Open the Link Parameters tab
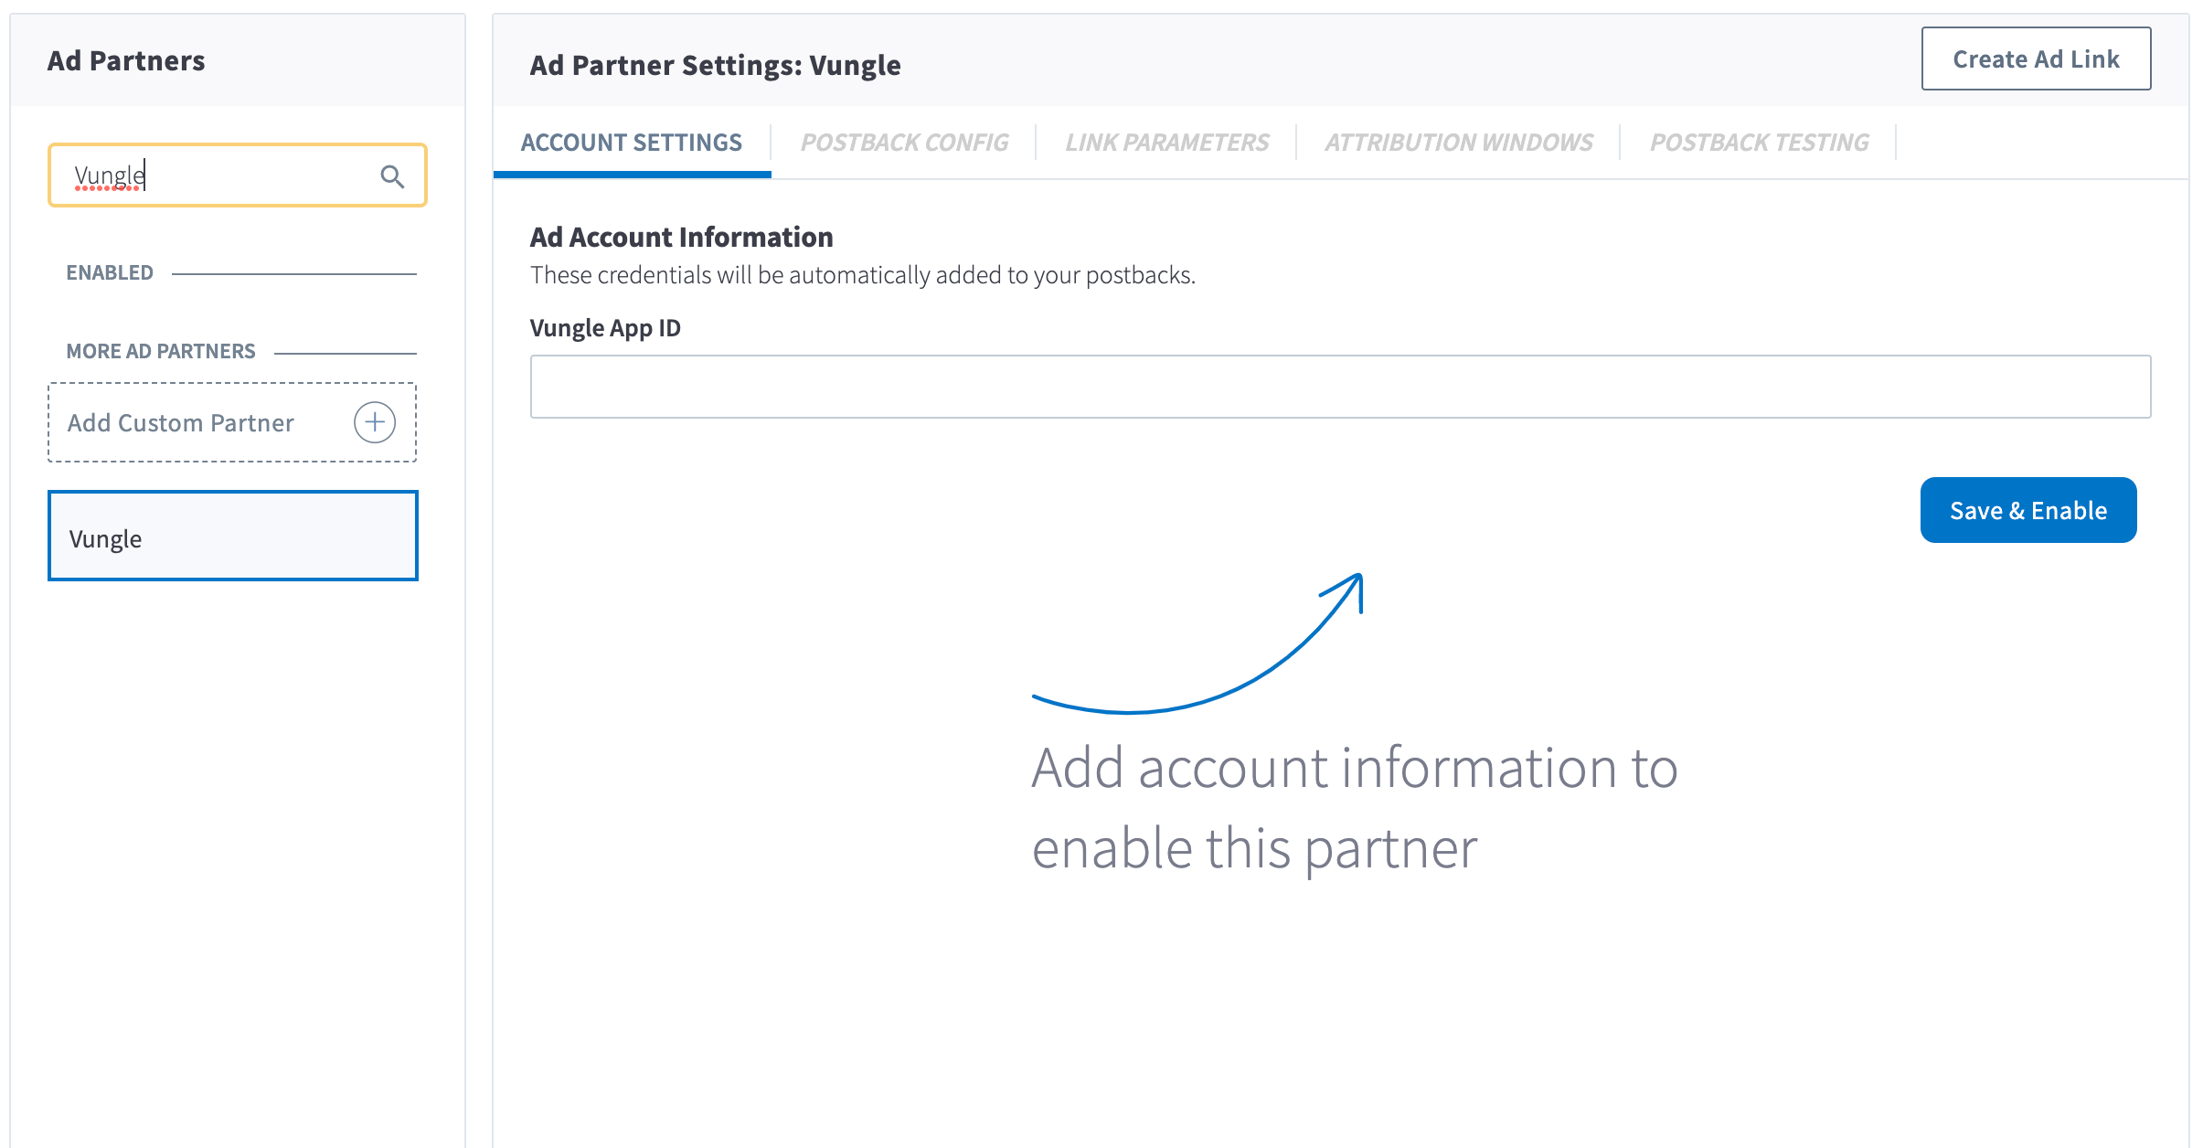The image size is (2203, 1148). (1166, 143)
